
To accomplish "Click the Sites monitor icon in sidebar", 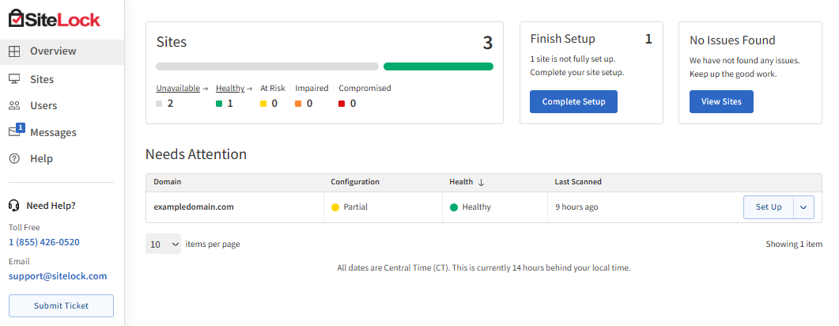I will pos(14,79).
